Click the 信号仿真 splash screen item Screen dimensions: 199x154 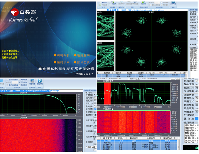82,62
